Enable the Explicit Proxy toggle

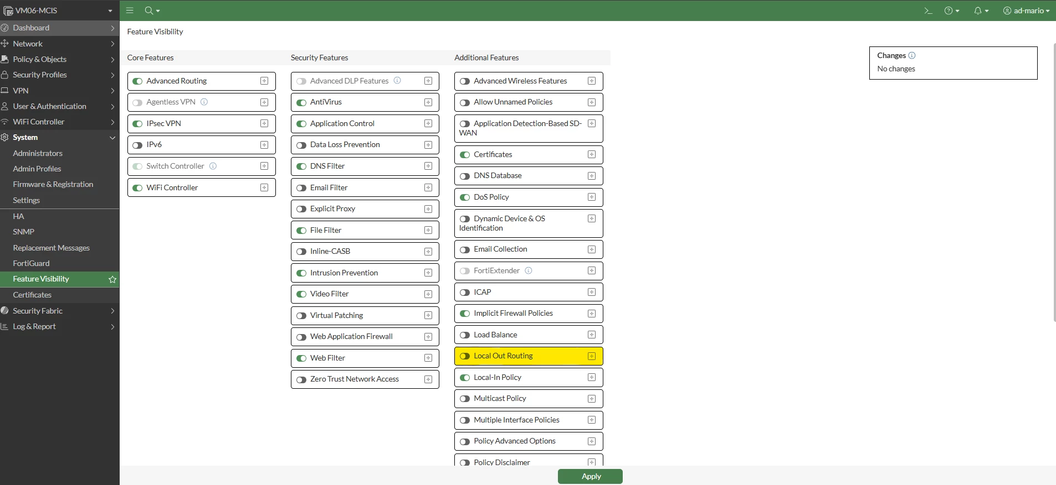point(301,209)
